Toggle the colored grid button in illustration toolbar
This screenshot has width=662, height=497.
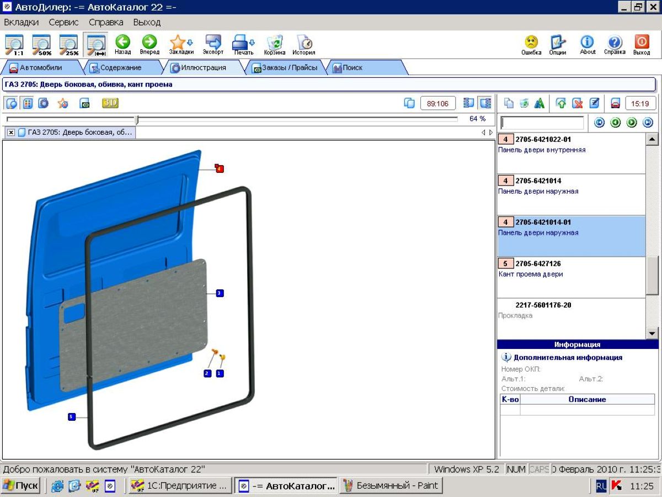(28, 103)
